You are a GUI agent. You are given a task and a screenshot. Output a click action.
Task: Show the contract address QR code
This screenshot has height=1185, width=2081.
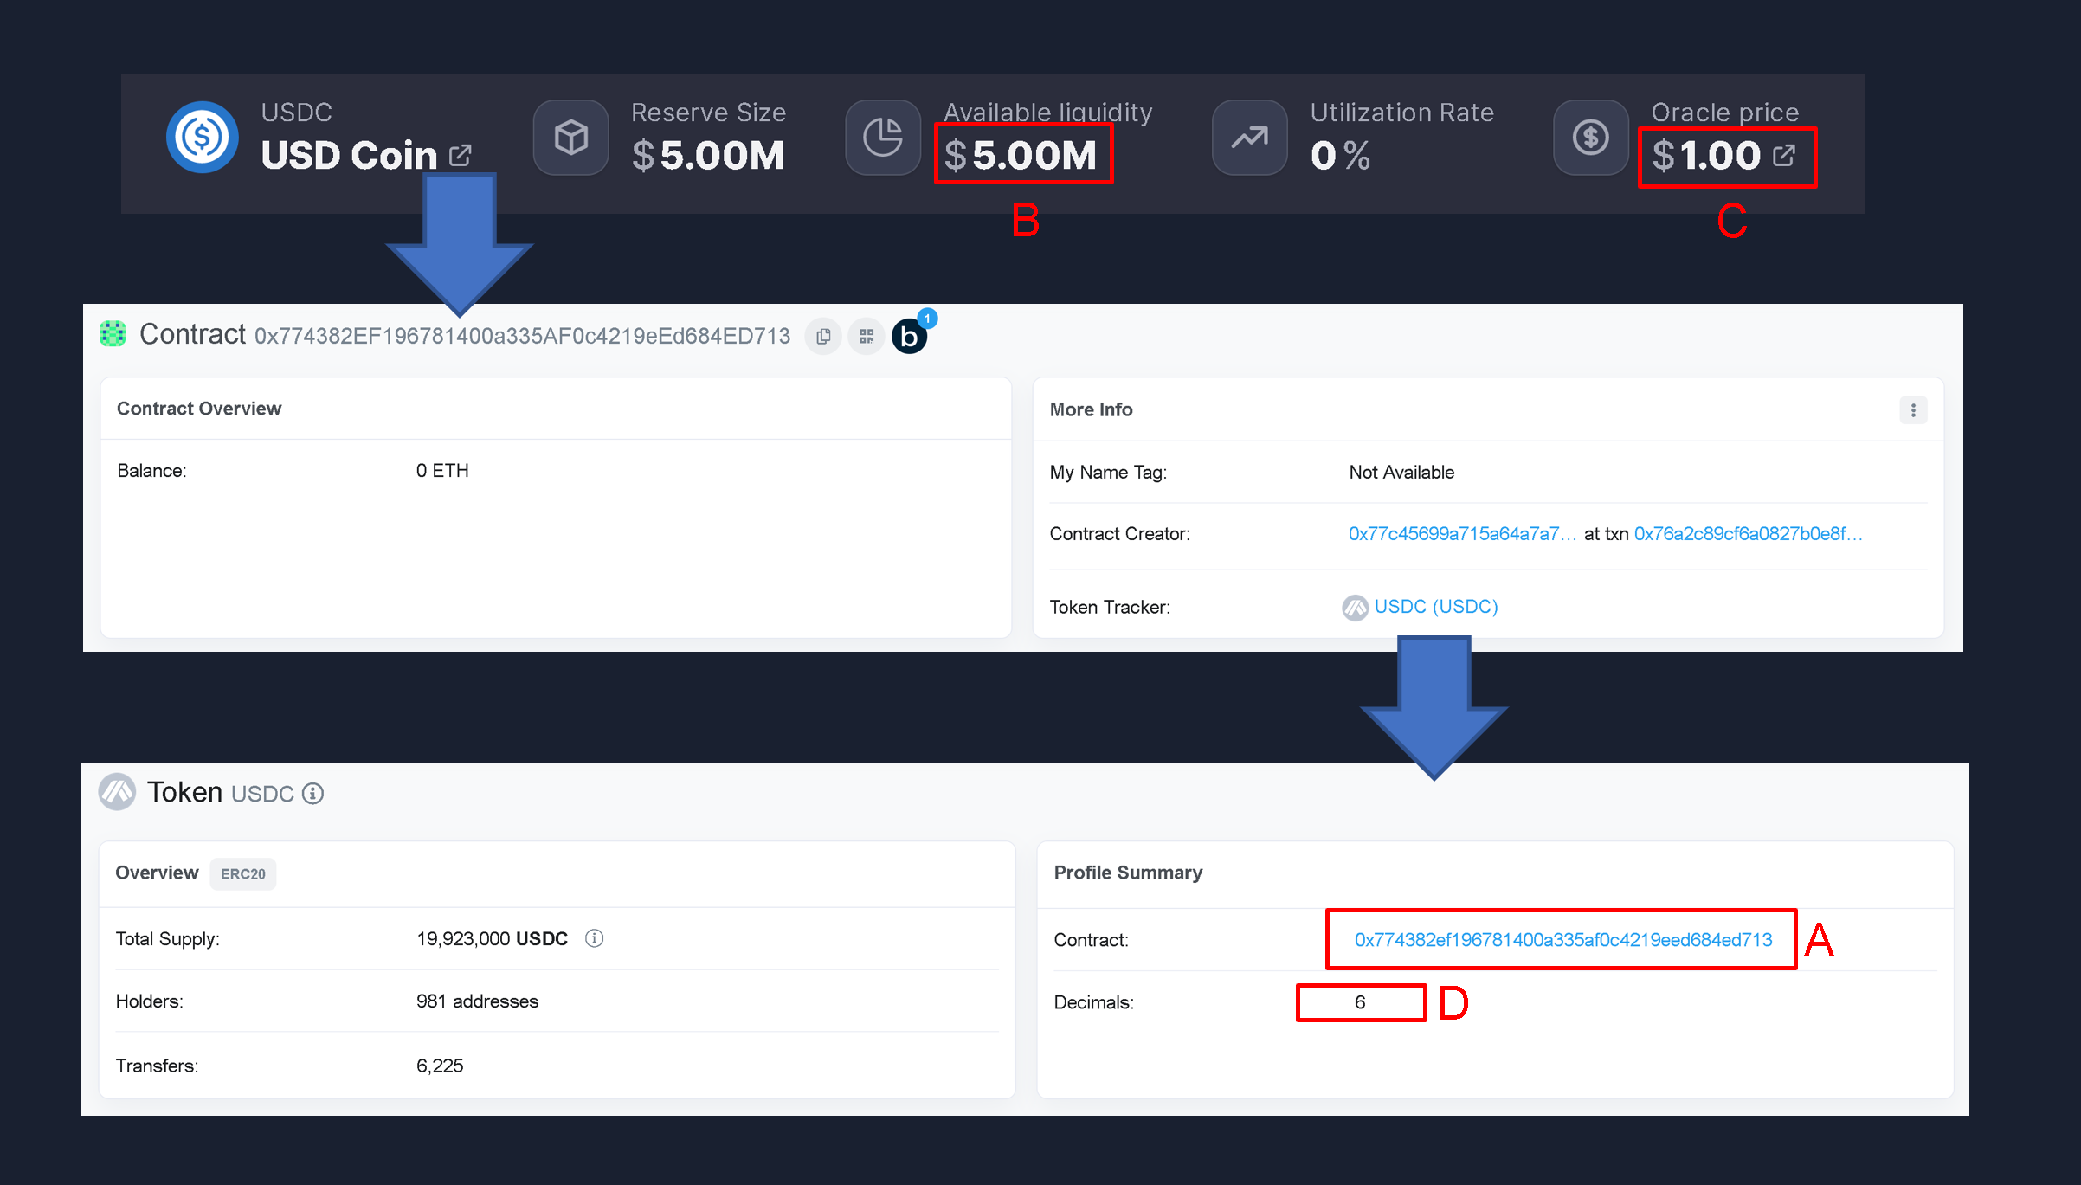point(867,336)
